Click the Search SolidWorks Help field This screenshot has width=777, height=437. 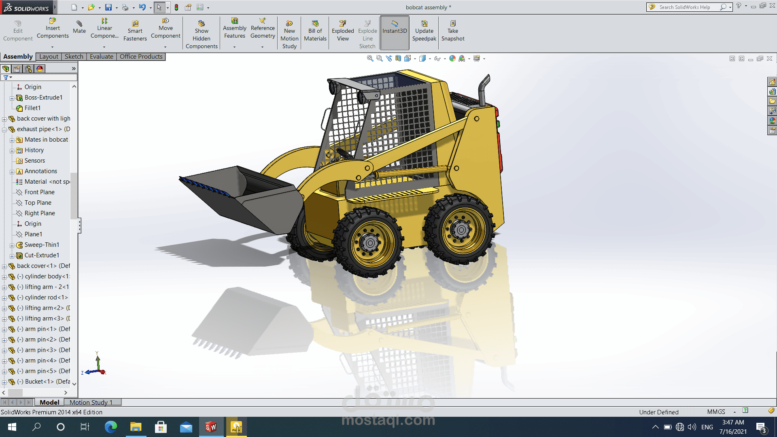pos(689,7)
